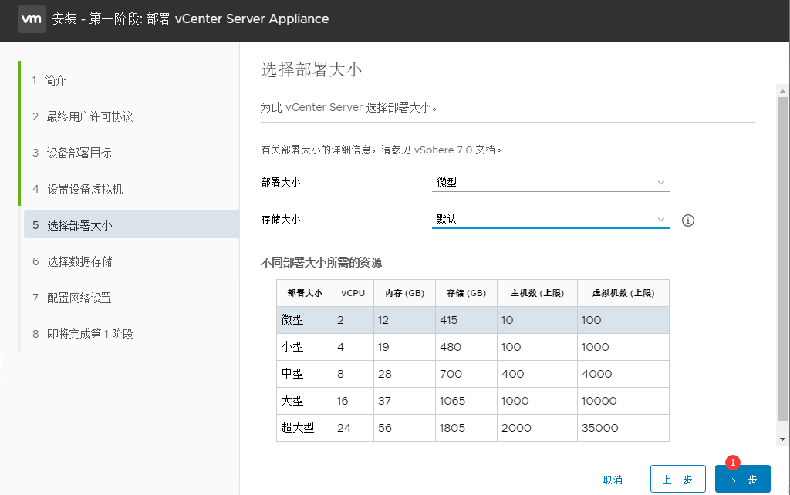The height and width of the screenshot is (495, 790).
Task: Click step 6 选择数据存储
Action: tap(79, 261)
